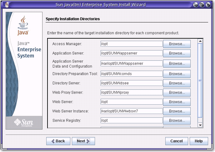Viewport: 215px width, 152px height.
Task: Click the Directory Server label
Action: pyautogui.click(x=66, y=83)
